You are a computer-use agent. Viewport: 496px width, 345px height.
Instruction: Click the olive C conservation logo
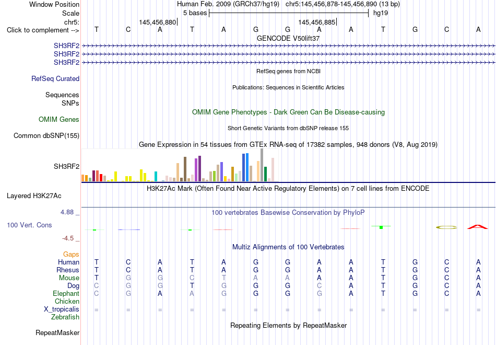pos(446,227)
